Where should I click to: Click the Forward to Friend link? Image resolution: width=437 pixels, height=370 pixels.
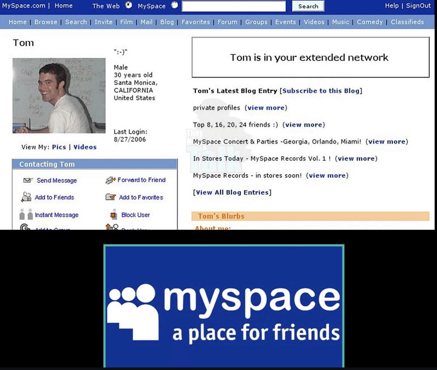pos(141,180)
